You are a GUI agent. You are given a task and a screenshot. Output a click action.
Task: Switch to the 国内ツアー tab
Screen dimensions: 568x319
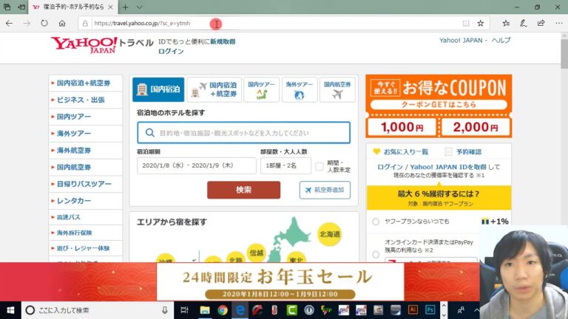(262, 89)
